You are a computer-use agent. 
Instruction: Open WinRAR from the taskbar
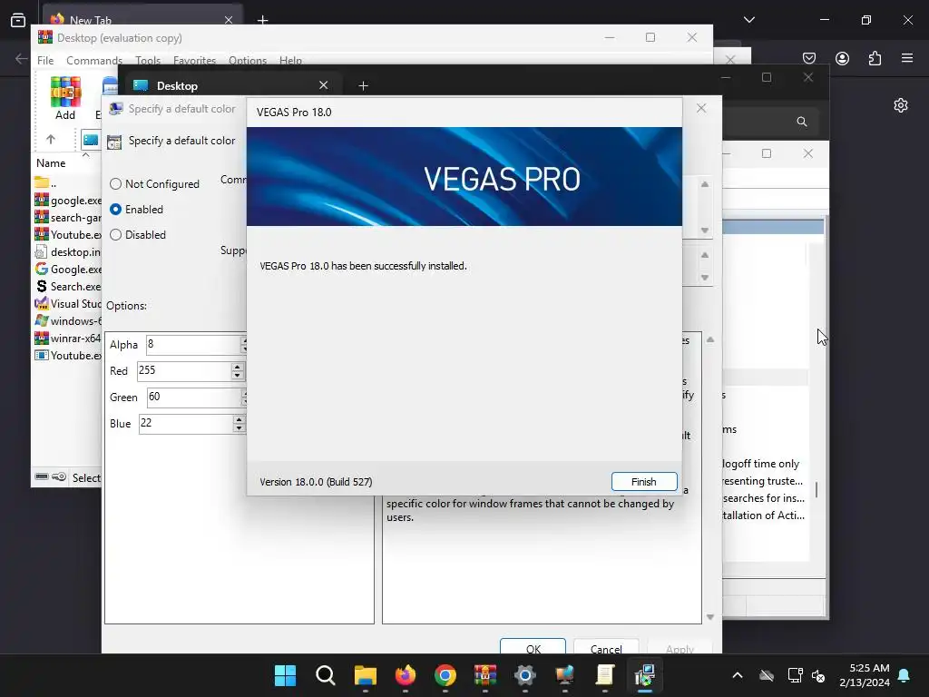click(484, 675)
